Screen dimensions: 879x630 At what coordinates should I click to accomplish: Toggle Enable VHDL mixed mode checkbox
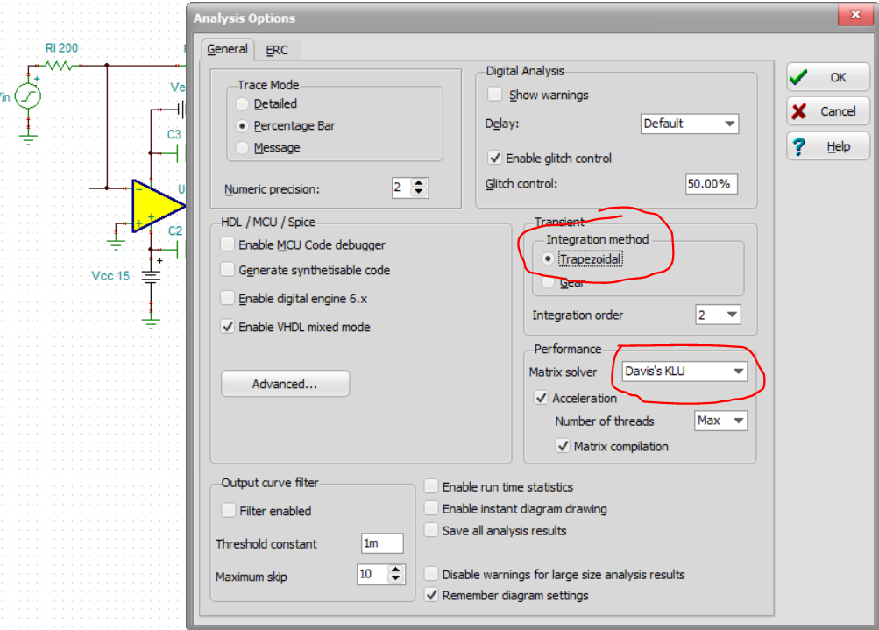point(227,327)
